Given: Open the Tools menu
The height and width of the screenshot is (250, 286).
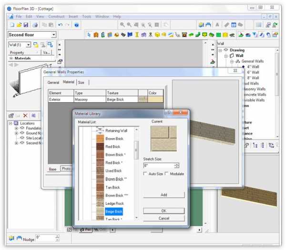Looking at the screenshot, I should point(87,17).
